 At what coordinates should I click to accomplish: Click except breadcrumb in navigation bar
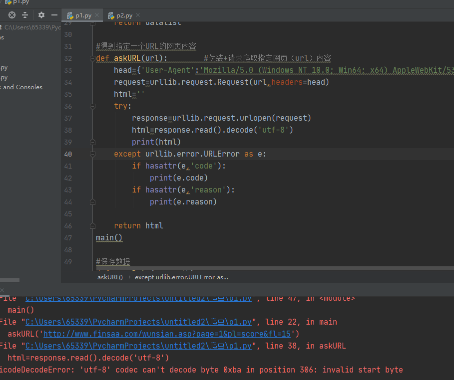click(181, 277)
